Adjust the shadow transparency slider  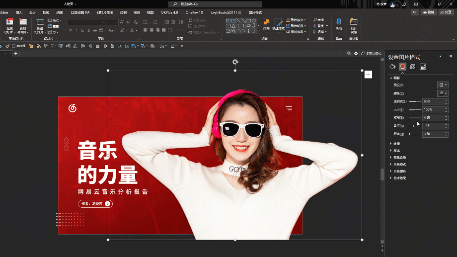415,101
